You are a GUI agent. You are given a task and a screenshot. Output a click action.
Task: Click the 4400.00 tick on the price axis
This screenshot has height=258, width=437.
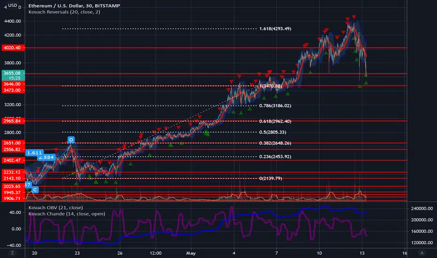[13, 21]
